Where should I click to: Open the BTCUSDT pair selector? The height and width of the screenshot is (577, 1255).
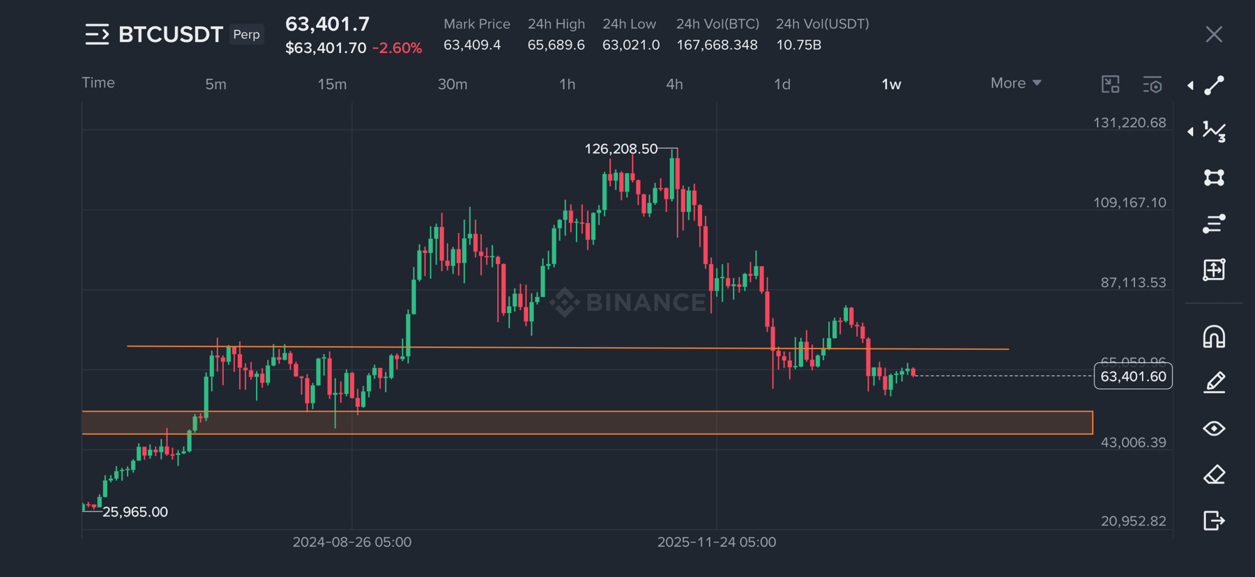[x=170, y=34]
